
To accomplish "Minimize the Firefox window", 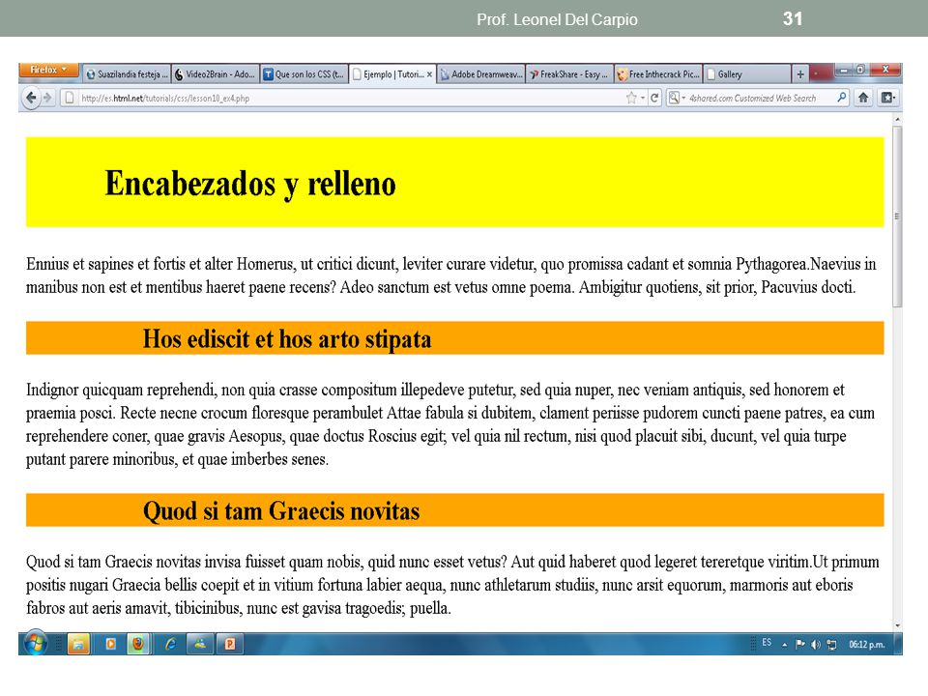I will click(845, 70).
